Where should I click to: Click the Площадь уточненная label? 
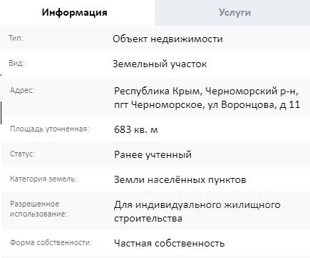(x=50, y=129)
